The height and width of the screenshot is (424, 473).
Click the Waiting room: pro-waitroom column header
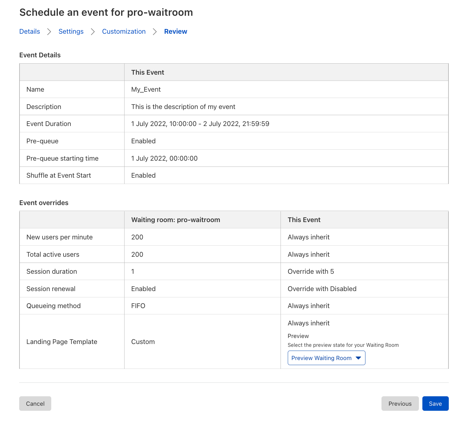176,220
